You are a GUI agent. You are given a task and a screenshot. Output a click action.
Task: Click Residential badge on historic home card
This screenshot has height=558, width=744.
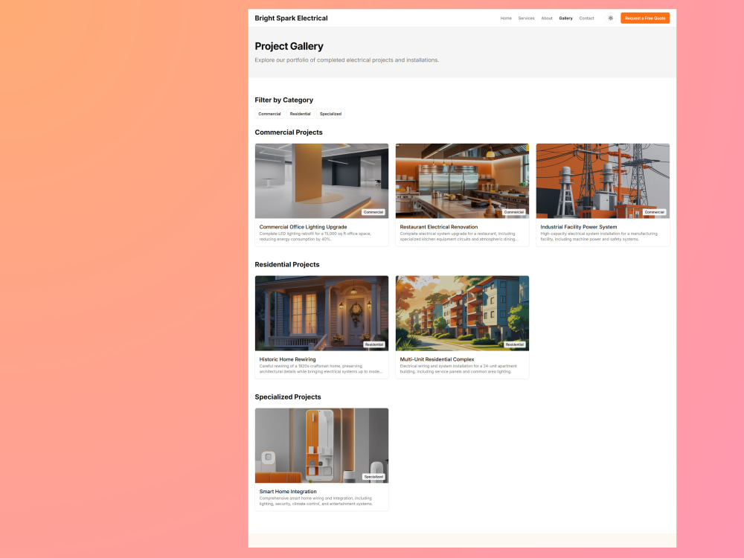coord(374,344)
